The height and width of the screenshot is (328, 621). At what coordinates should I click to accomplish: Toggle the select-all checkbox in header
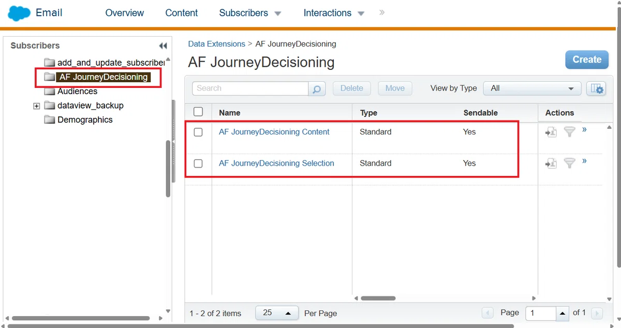[198, 112]
